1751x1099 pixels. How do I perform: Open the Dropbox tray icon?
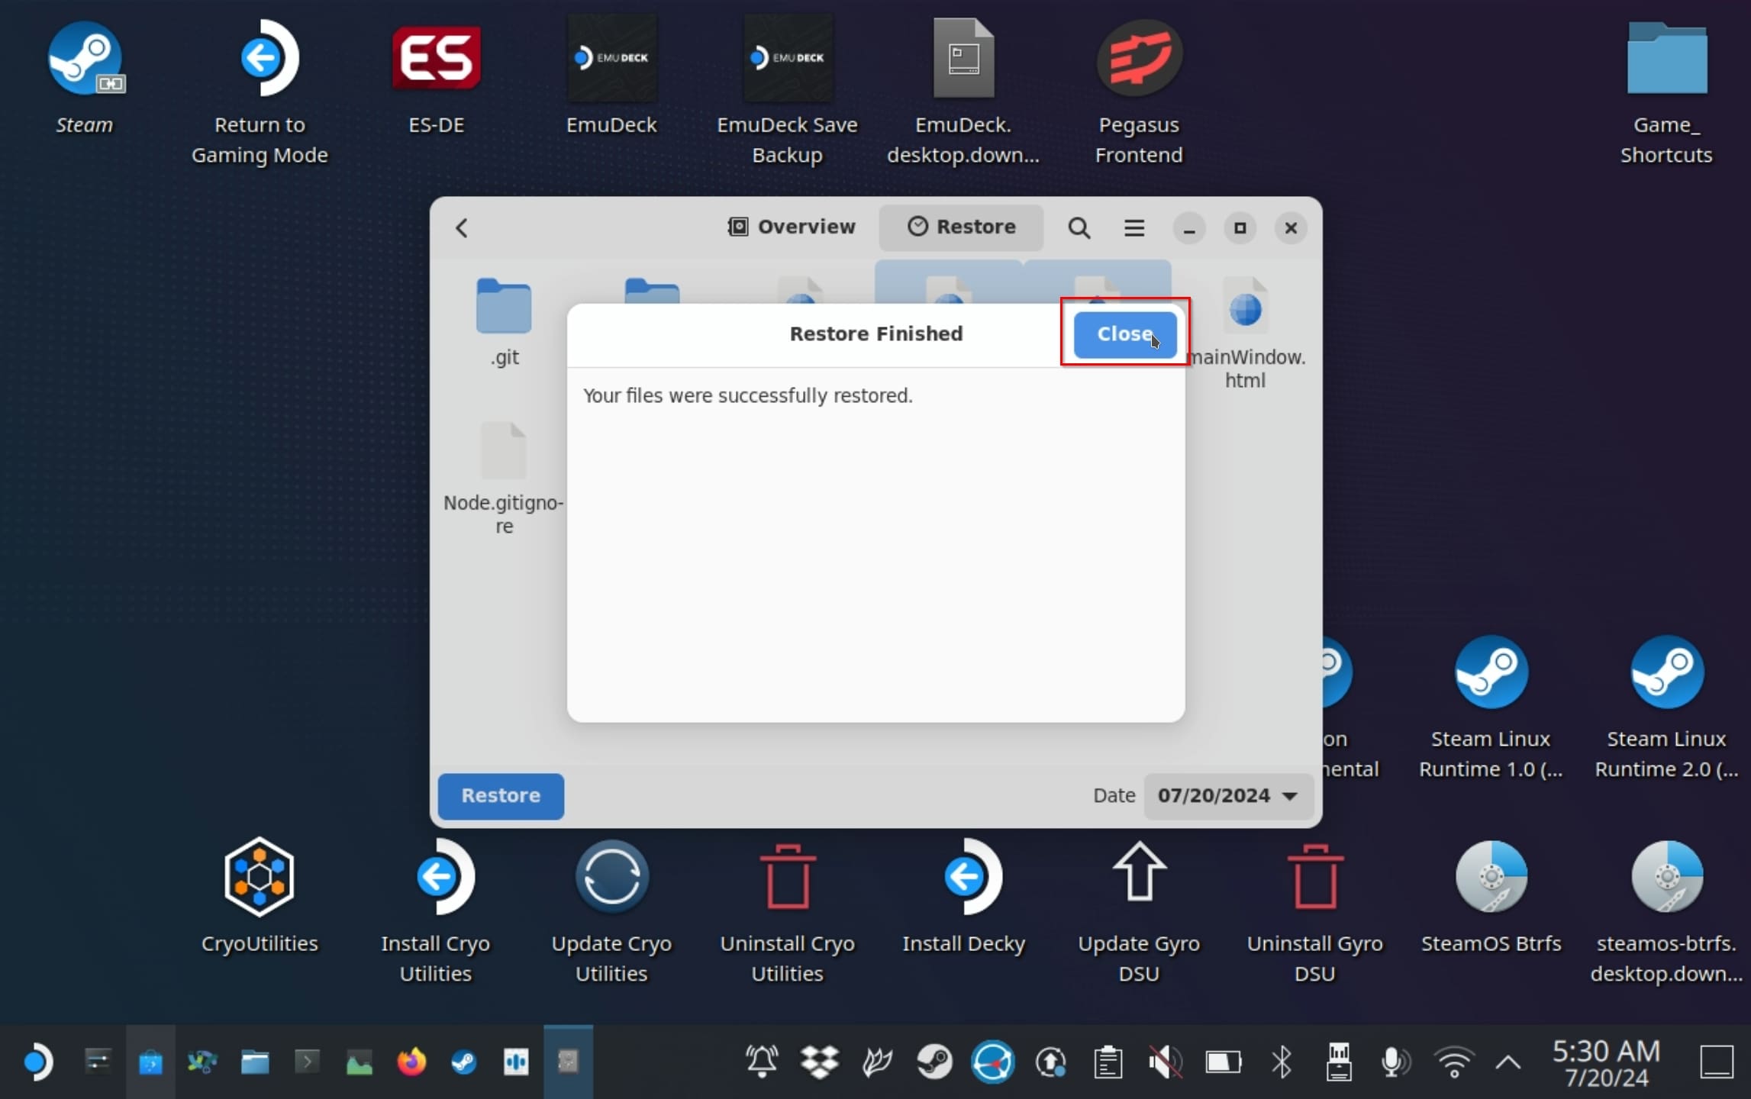point(819,1062)
